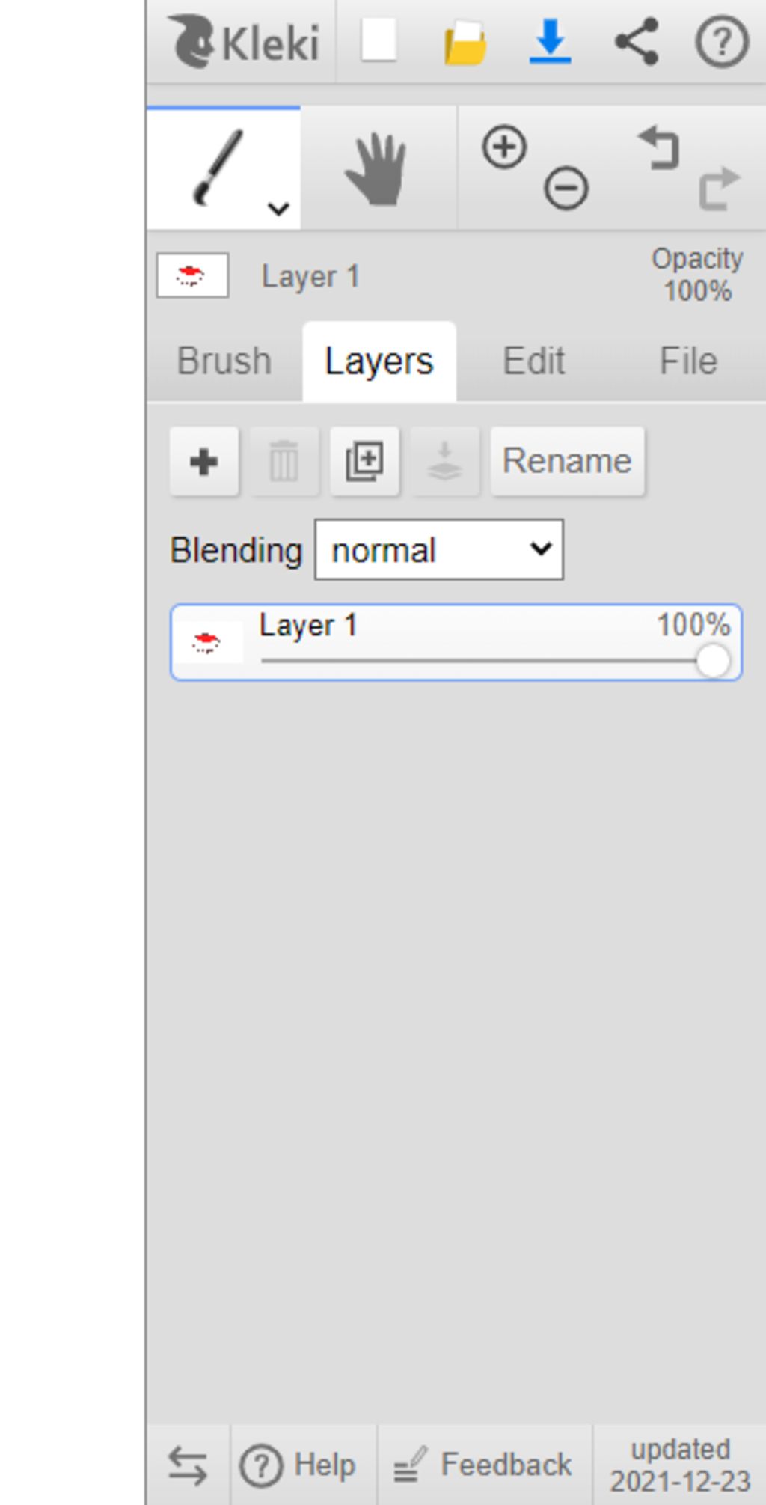
Task: Click the share icon
Action: point(637,41)
